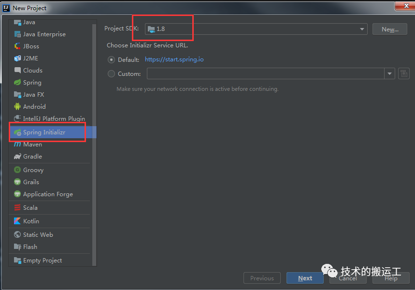415x290 pixels.
Task: Click the Static Web globe icon
Action: tap(17, 234)
